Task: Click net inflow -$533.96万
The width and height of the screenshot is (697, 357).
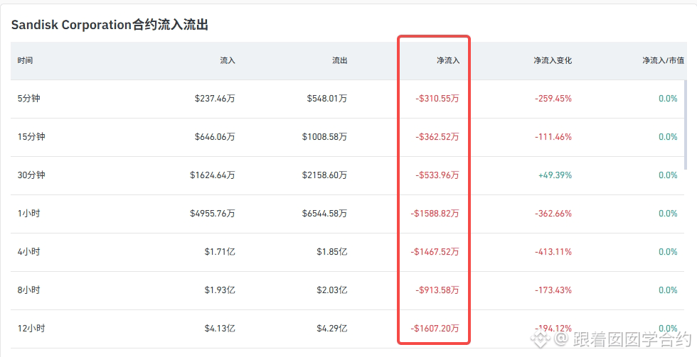Action: point(437,175)
